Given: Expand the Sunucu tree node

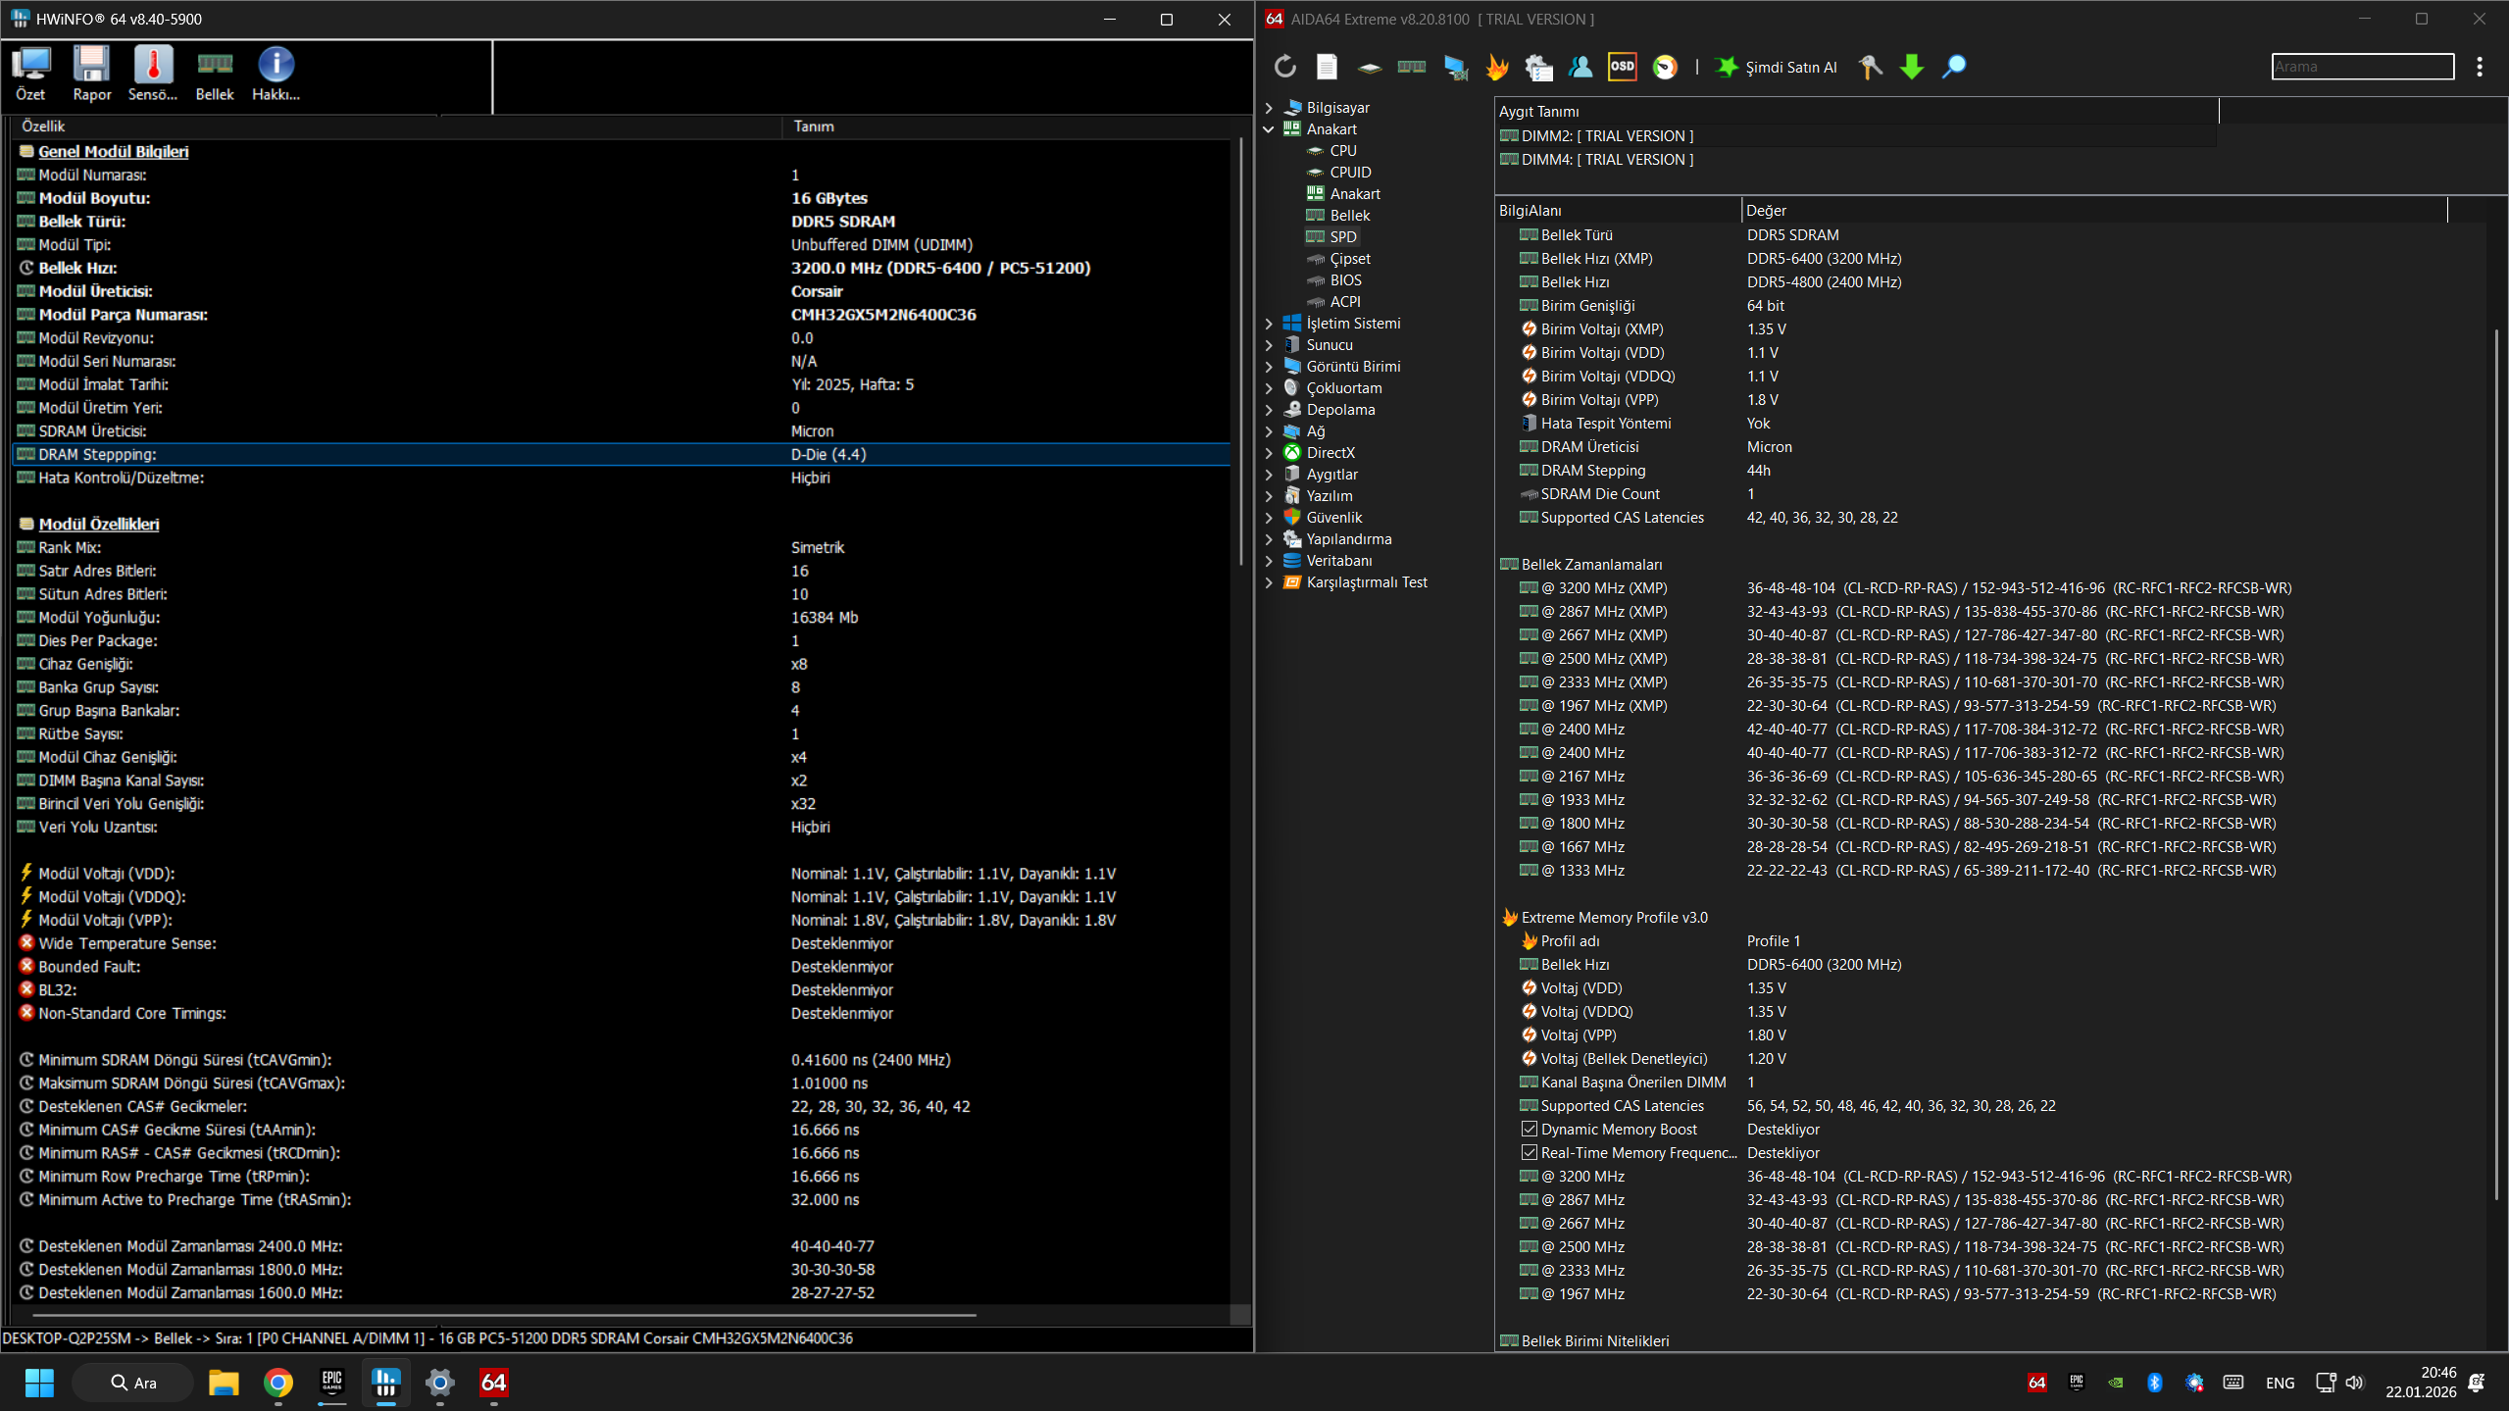Looking at the screenshot, I should tap(1269, 345).
